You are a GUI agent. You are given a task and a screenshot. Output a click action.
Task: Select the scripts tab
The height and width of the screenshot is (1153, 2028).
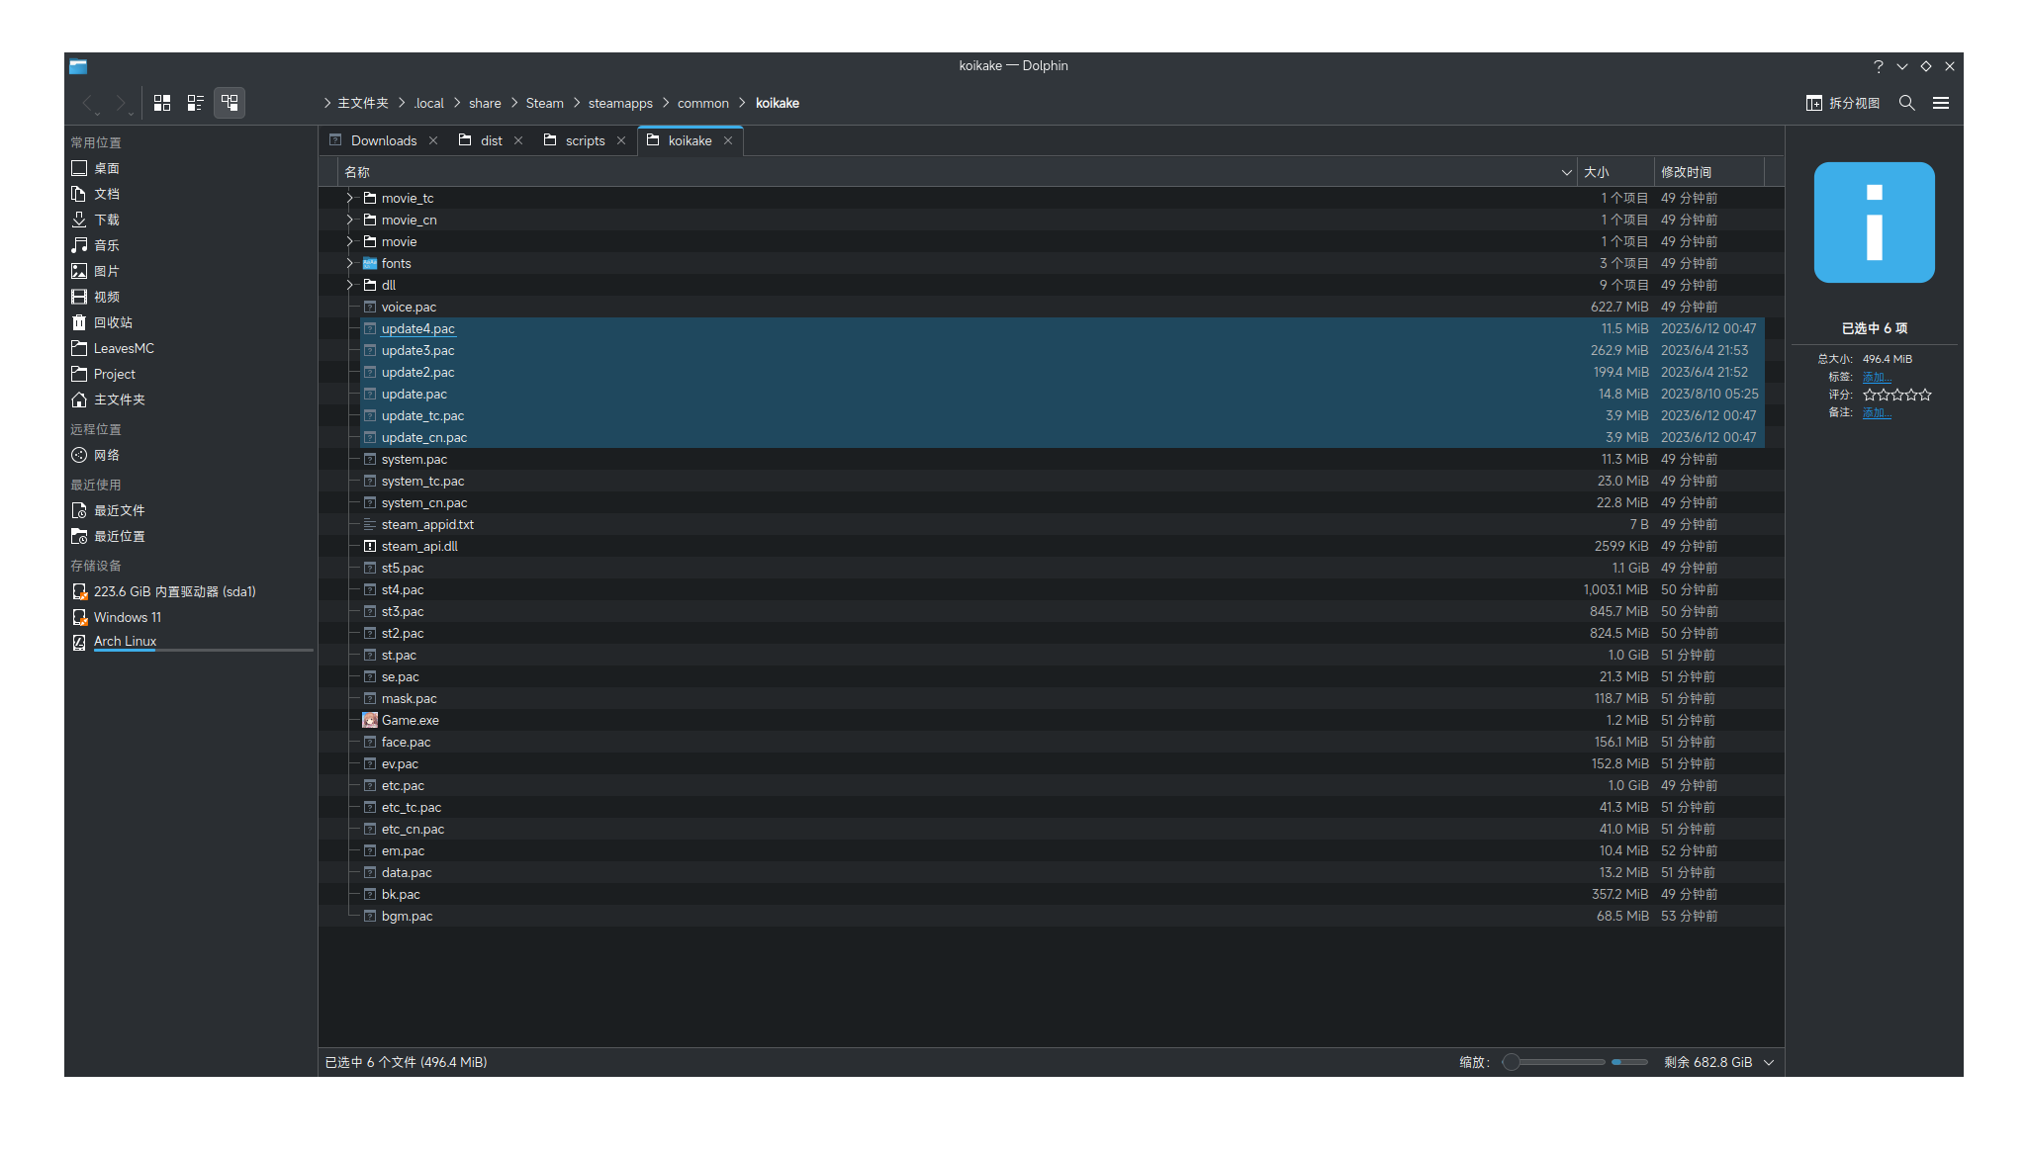587,139
